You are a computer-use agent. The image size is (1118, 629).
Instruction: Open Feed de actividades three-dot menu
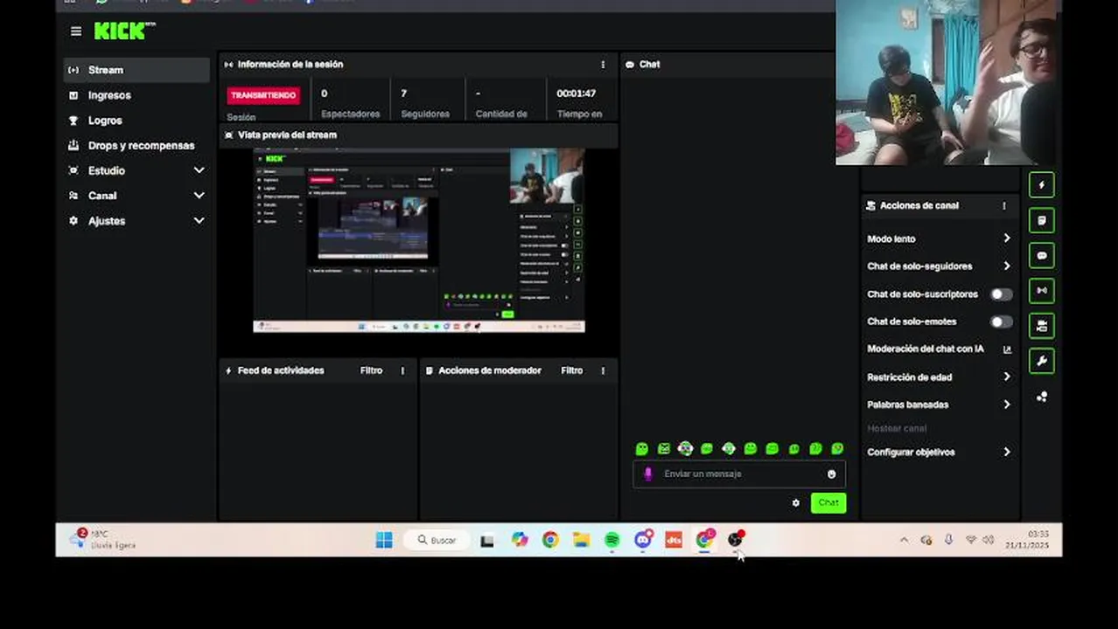(402, 370)
